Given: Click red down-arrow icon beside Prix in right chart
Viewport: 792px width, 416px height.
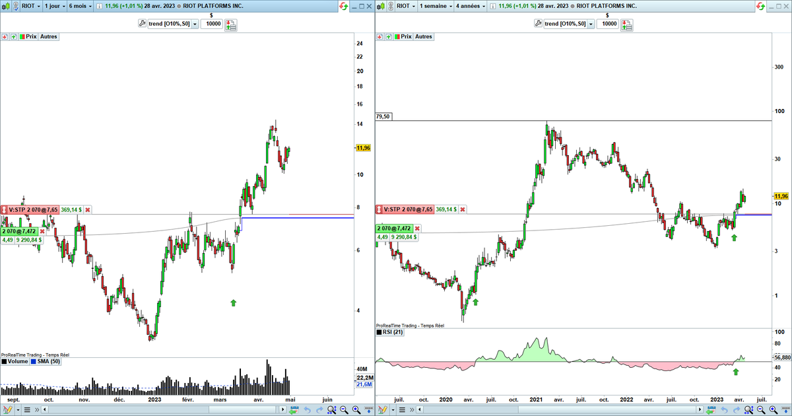Looking at the screenshot, I should point(379,36).
